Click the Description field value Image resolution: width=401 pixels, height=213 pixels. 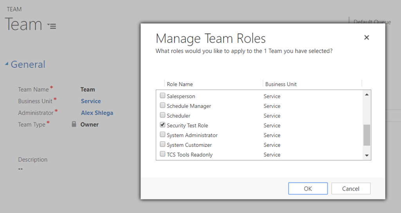(x=20, y=169)
